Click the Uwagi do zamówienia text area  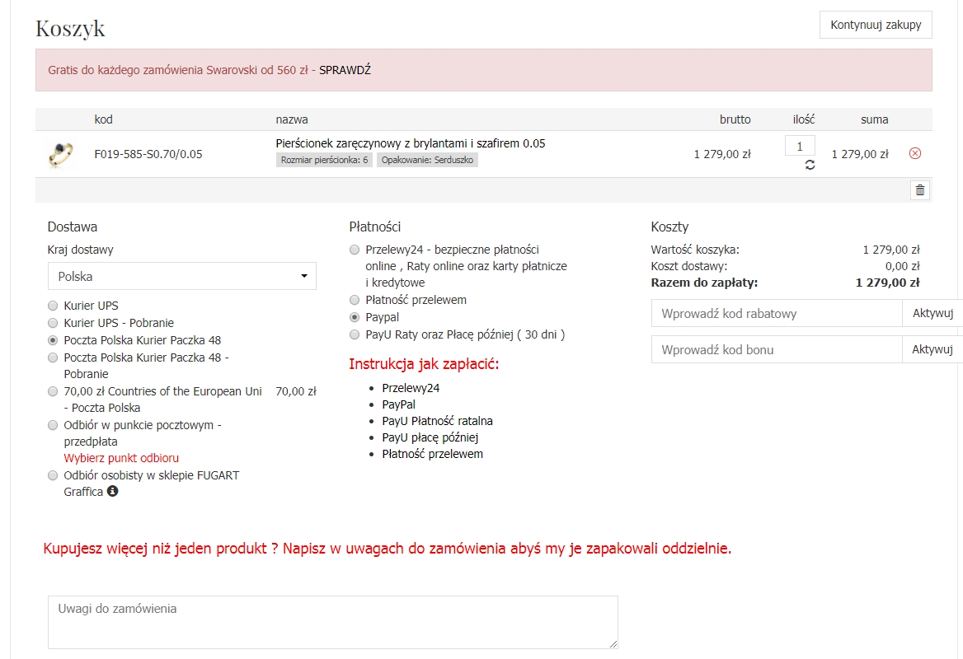pos(332,622)
